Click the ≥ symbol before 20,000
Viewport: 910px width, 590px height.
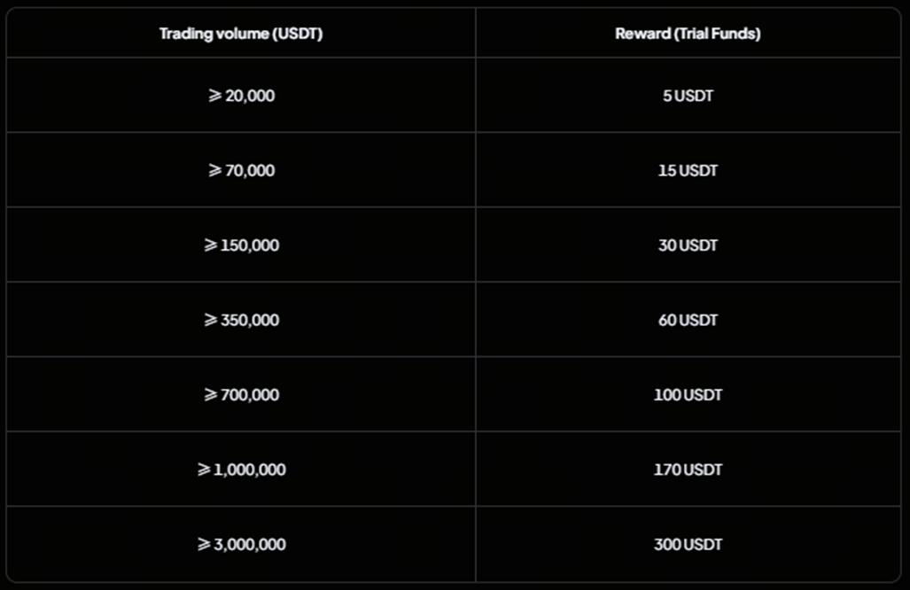pos(214,96)
